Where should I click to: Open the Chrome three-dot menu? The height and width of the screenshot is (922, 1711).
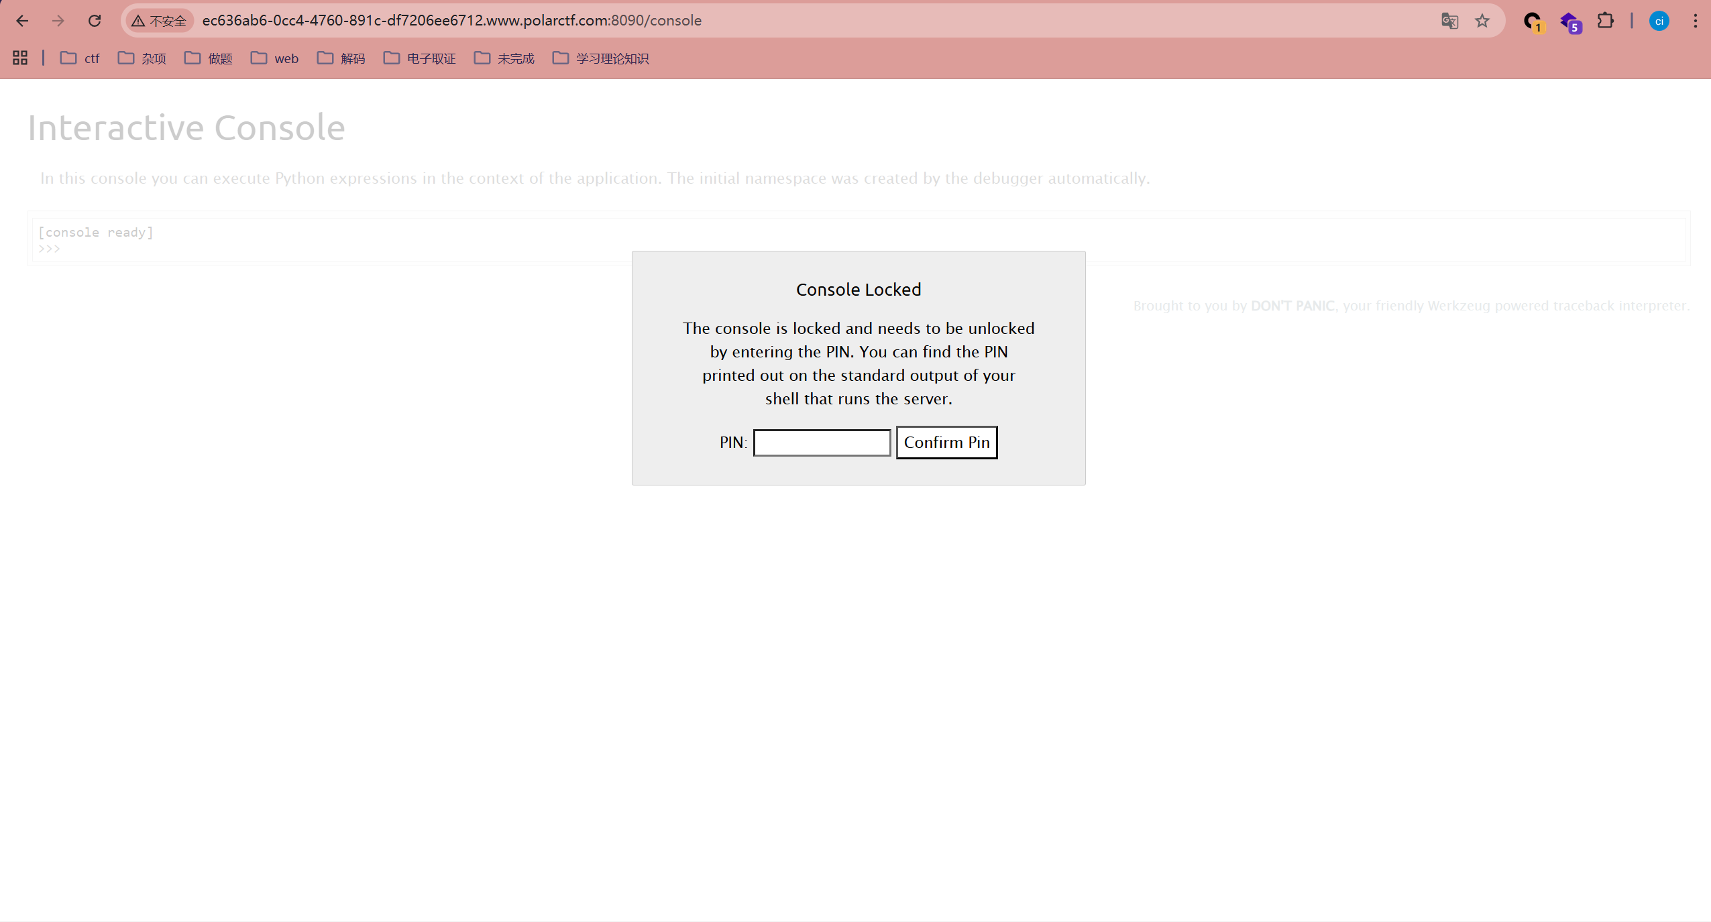pos(1695,21)
